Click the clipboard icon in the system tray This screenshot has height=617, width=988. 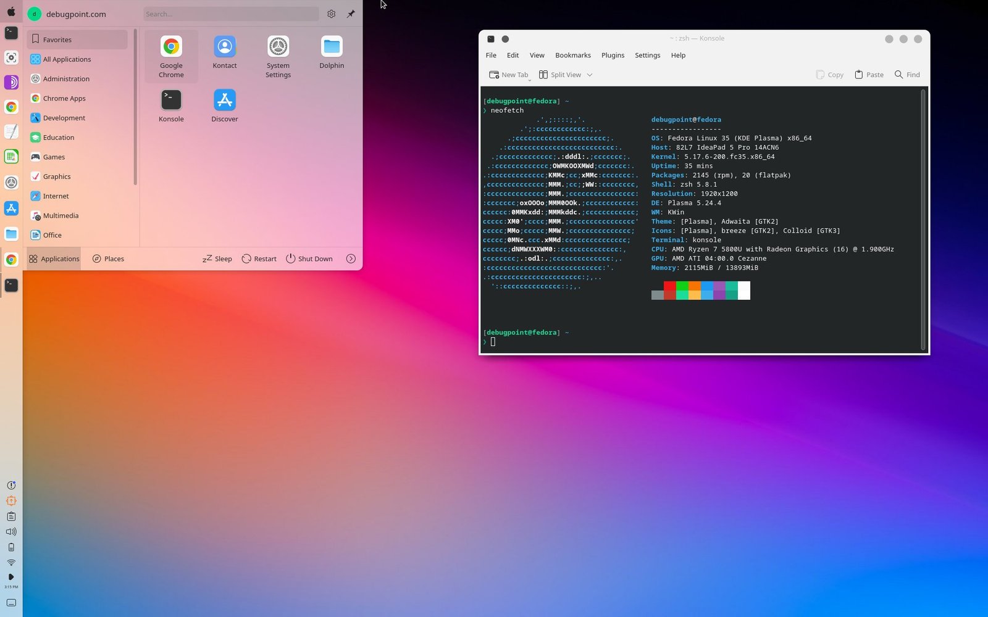point(11,516)
